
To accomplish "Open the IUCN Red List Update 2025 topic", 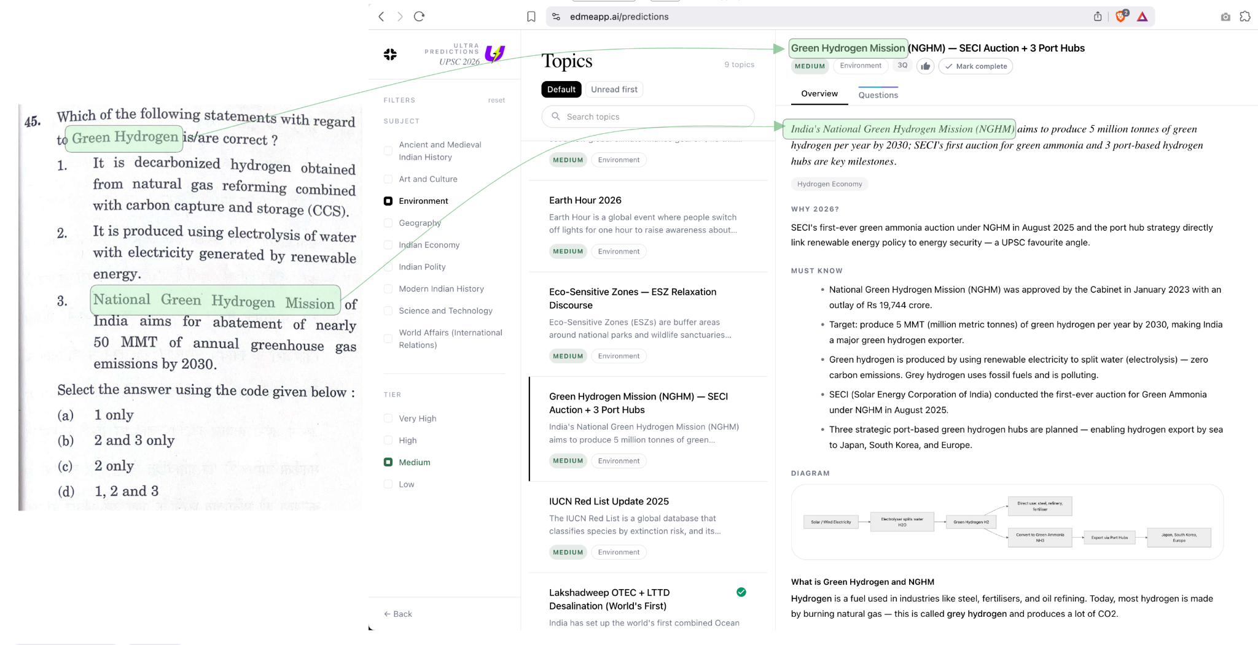I will [x=648, y=527].
